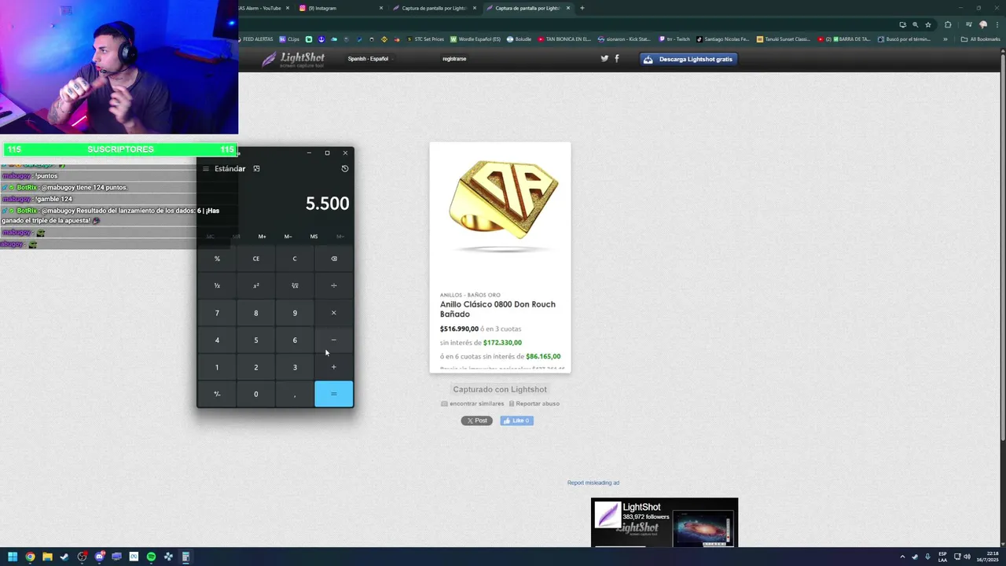The height and width of the screenshot is (566, 1006).
Task: Click the registrarse link
Action: 454,59
